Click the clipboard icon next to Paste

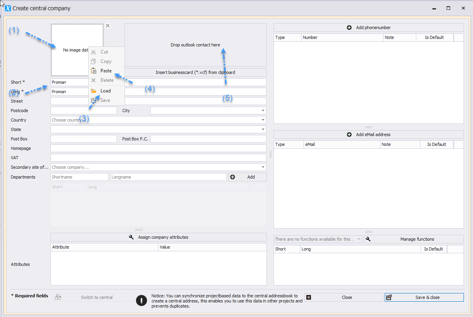94,71
